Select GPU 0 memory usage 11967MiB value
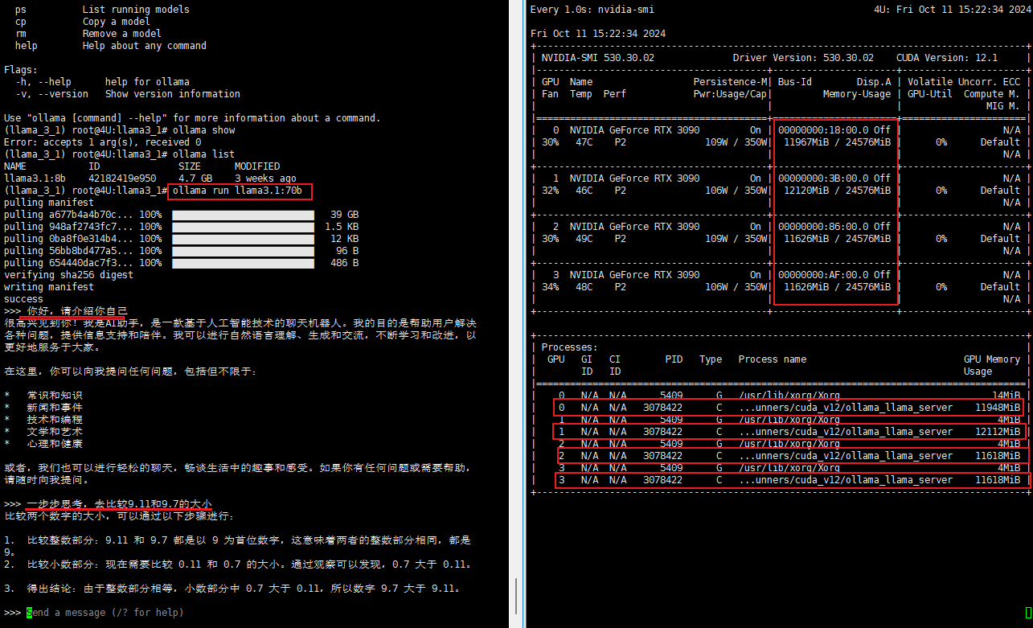This screenshot has height=628, width=1033. tap(811, 142)
